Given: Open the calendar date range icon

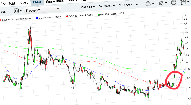Looking at the screenshot, I should click(x=16, y=11).
